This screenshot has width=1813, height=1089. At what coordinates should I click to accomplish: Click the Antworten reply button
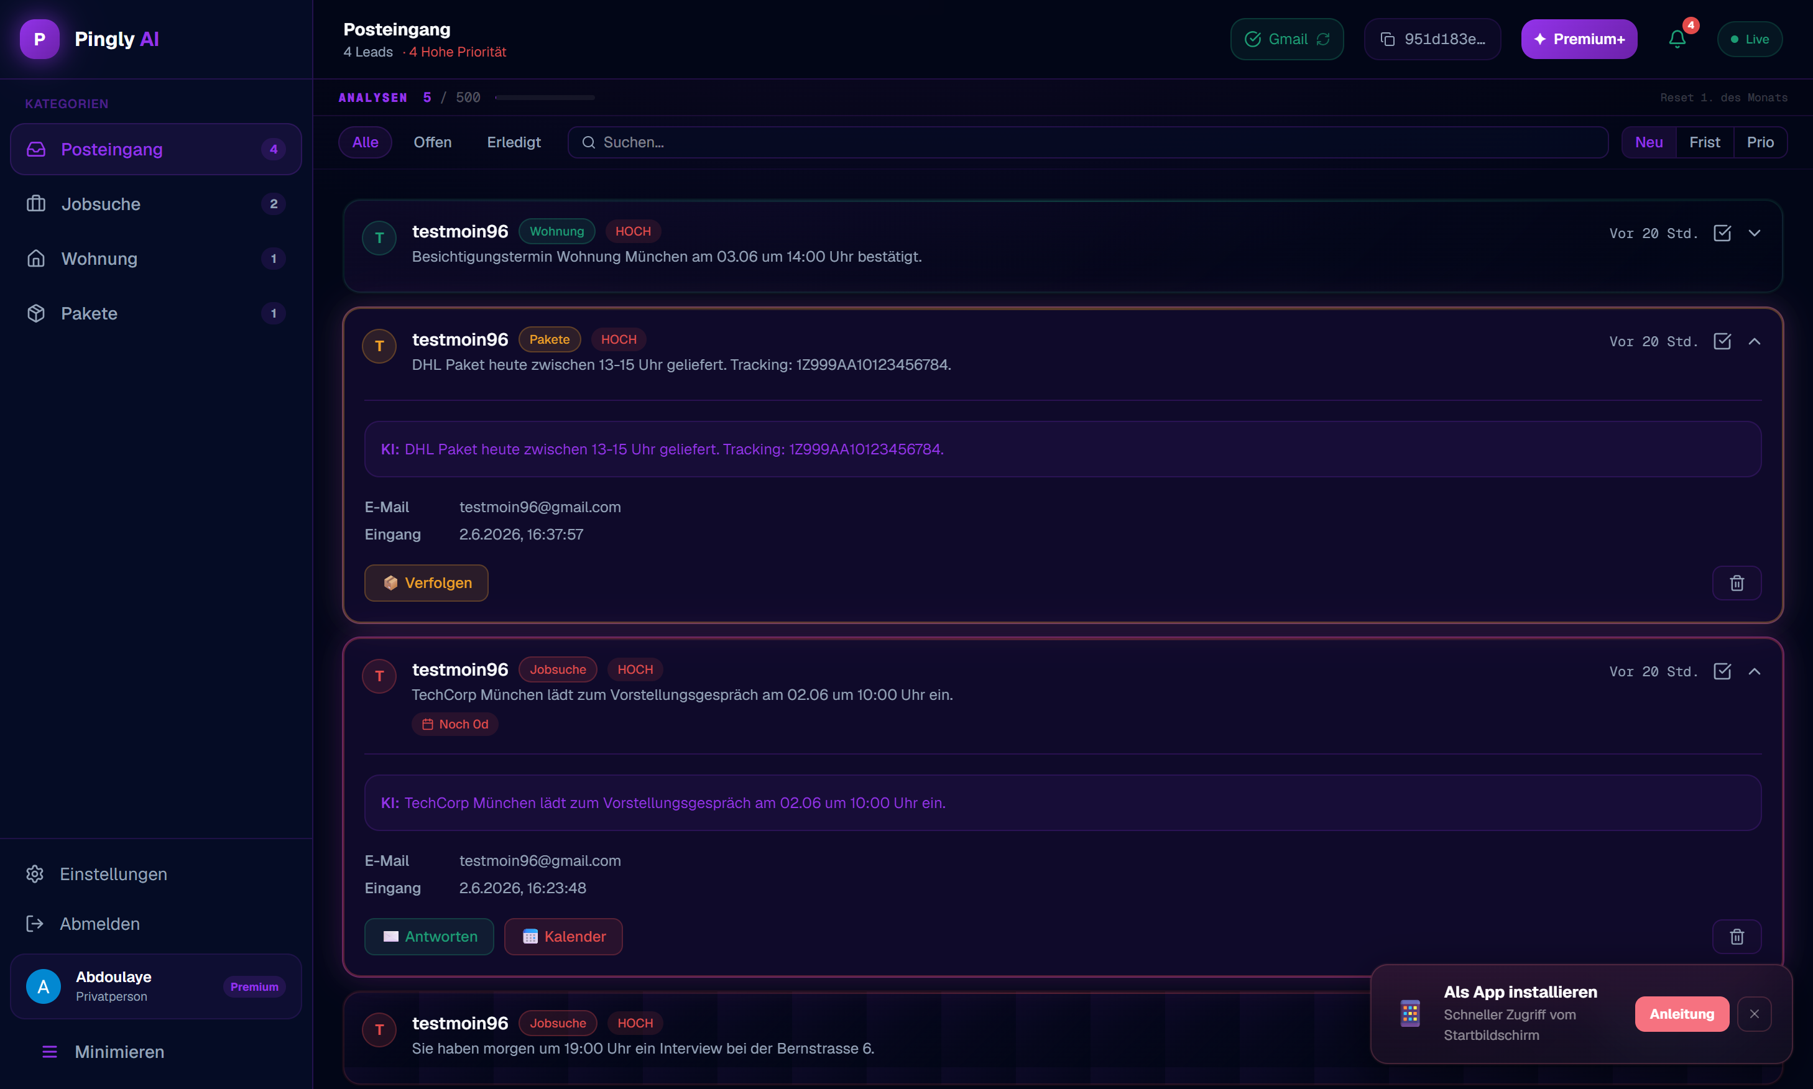tap(430, 936)
